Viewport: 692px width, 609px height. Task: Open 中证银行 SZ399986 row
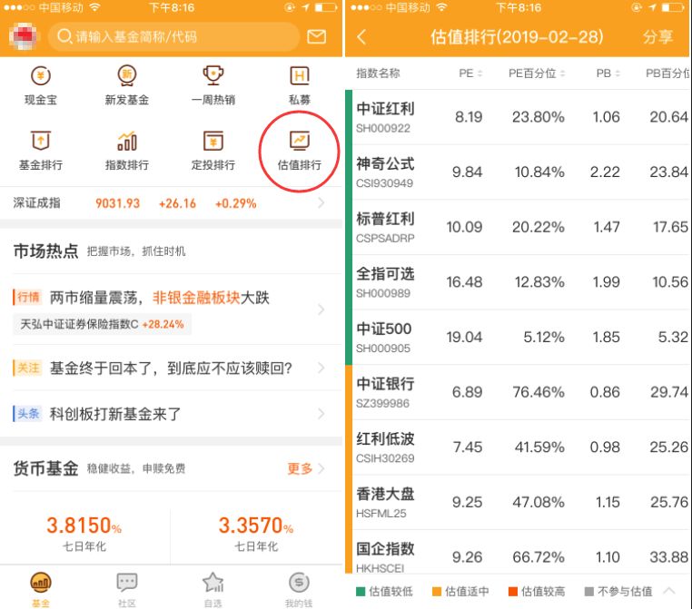pyautogui.click(x=519, y=392)
